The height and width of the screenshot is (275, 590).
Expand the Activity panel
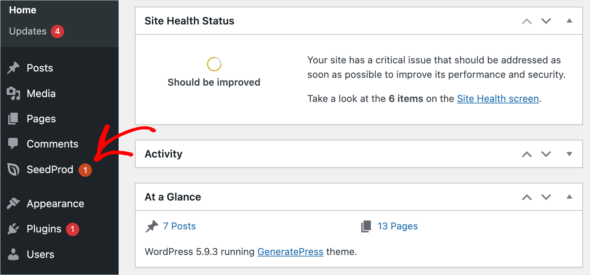569,154
